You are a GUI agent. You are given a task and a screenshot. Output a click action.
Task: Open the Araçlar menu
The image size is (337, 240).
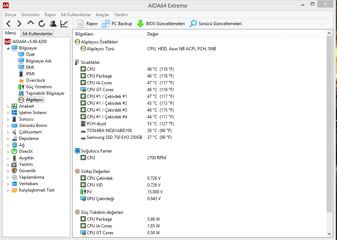coord(102,15)
